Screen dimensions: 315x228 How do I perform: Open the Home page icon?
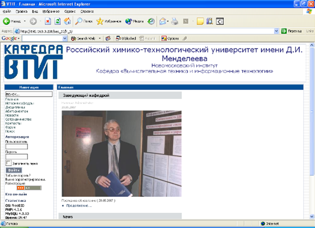(68, 21)
